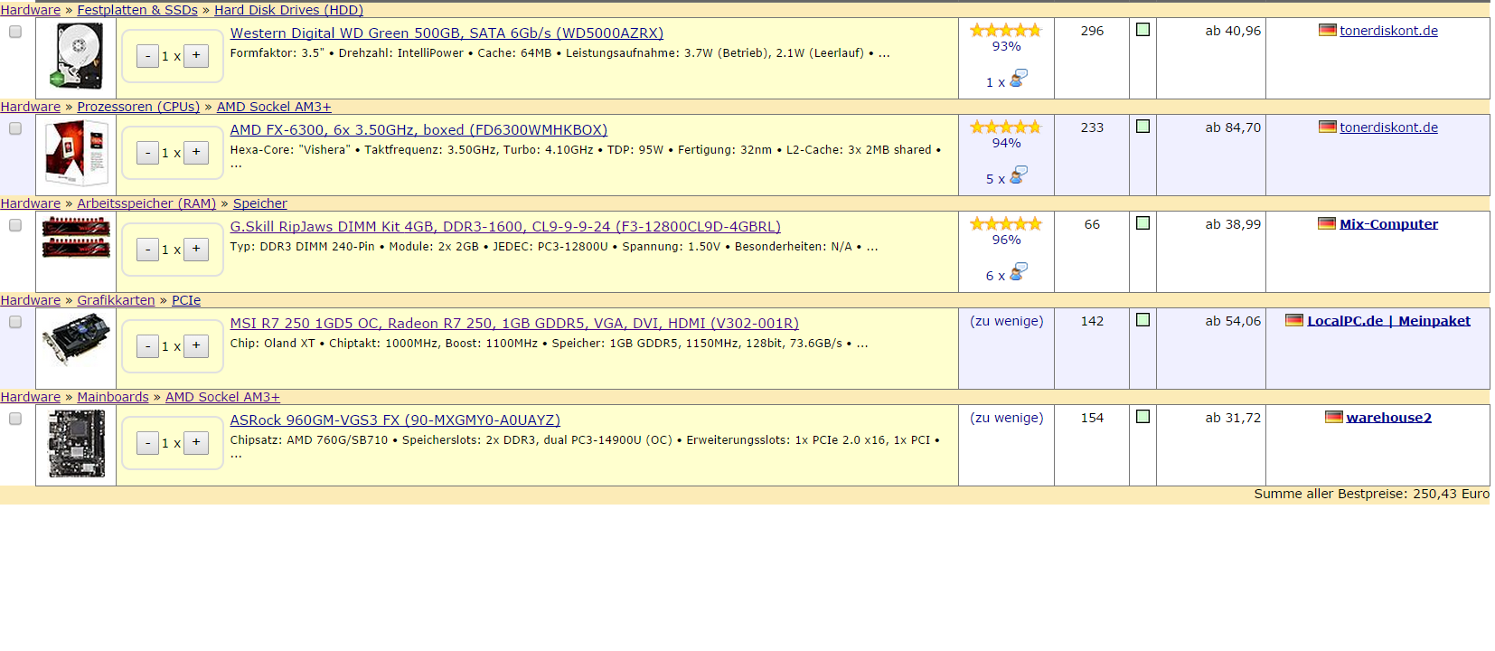Increase quantity of WD Green 500GB

pos(196,56)
